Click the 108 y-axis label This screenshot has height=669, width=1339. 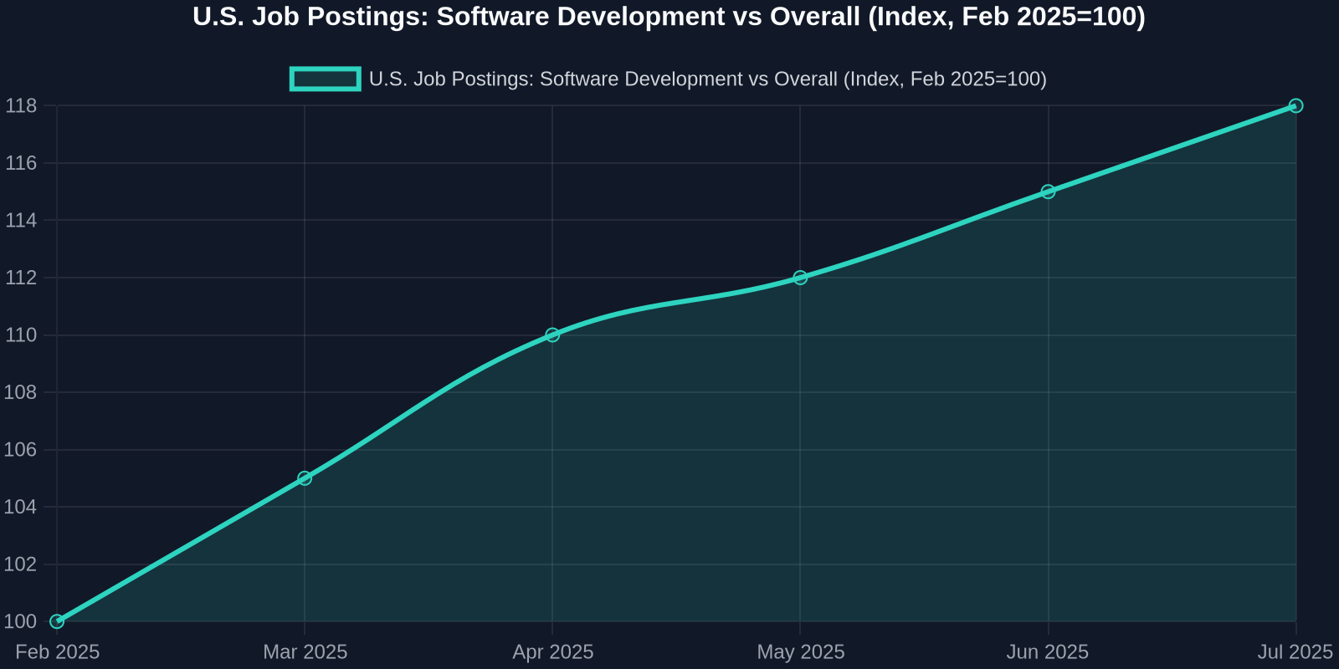tap(21, 392)
